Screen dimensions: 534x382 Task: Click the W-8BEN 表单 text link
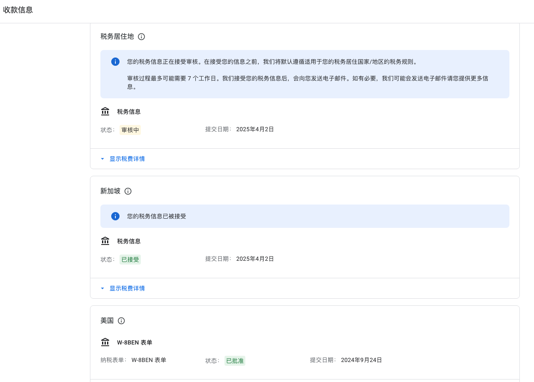134,342
